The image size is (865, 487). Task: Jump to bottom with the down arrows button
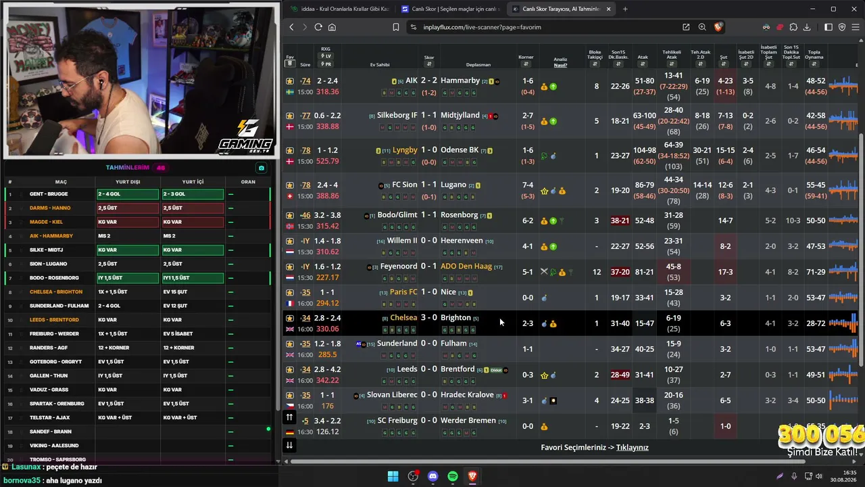click(290, 445)
